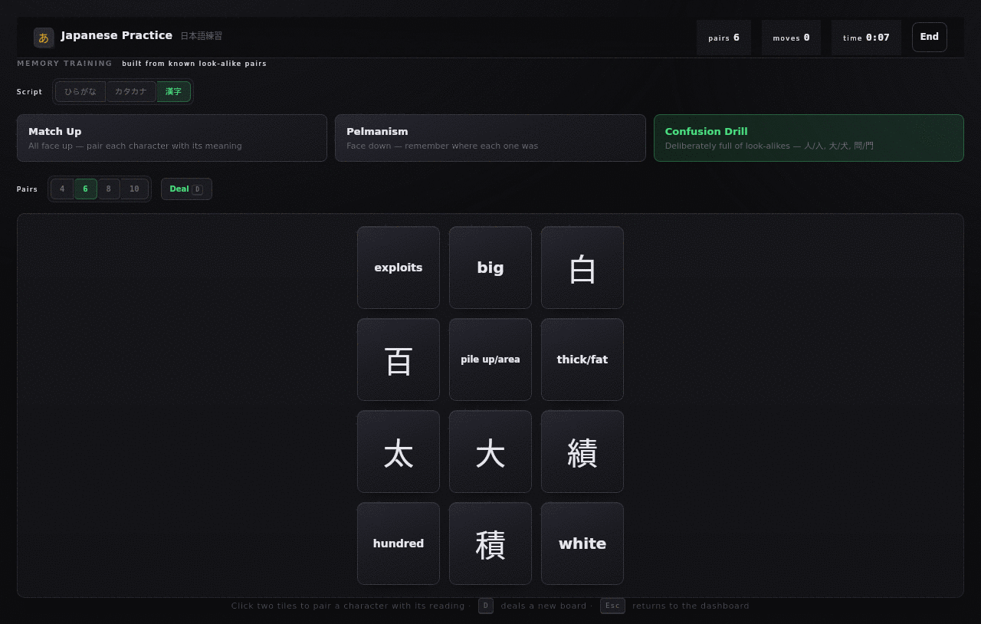Click the MEMORY TRAINING label
This screenshot has height=624, width=981.
(x=65, y=64)
